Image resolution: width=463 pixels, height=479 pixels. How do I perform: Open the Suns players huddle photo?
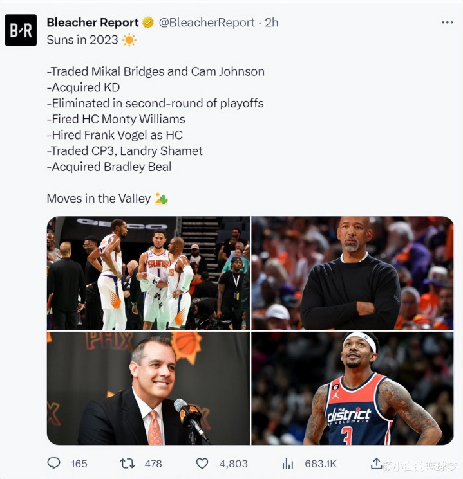point(148,273)
